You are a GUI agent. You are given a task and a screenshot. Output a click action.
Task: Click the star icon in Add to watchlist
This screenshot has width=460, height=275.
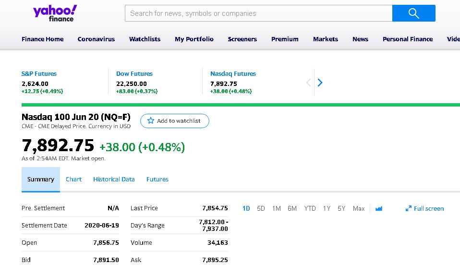pos(150,120)
